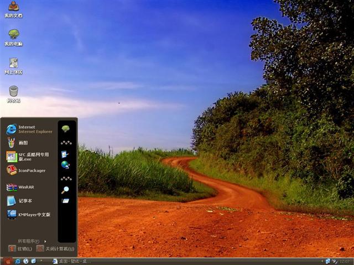Viewport: 354px width, 265px height.
Task: Open control panel icon in Start menu side panel
Action: [x=65, y=155]
